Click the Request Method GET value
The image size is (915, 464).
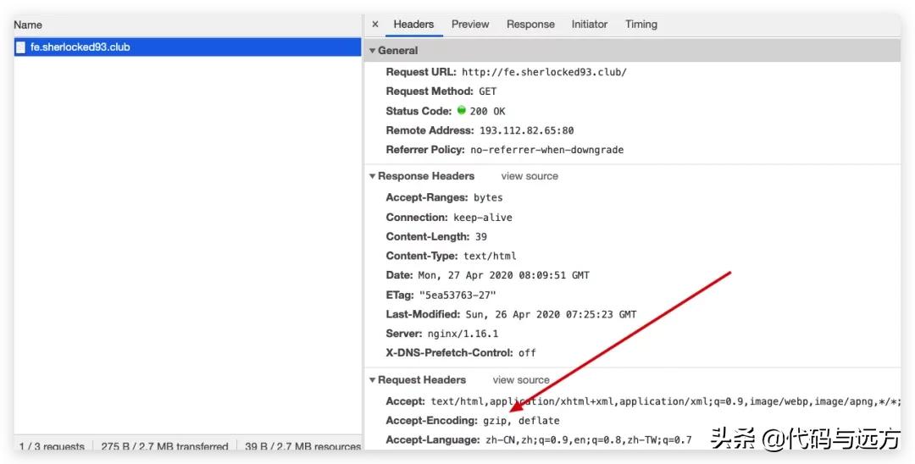[487, 91]
